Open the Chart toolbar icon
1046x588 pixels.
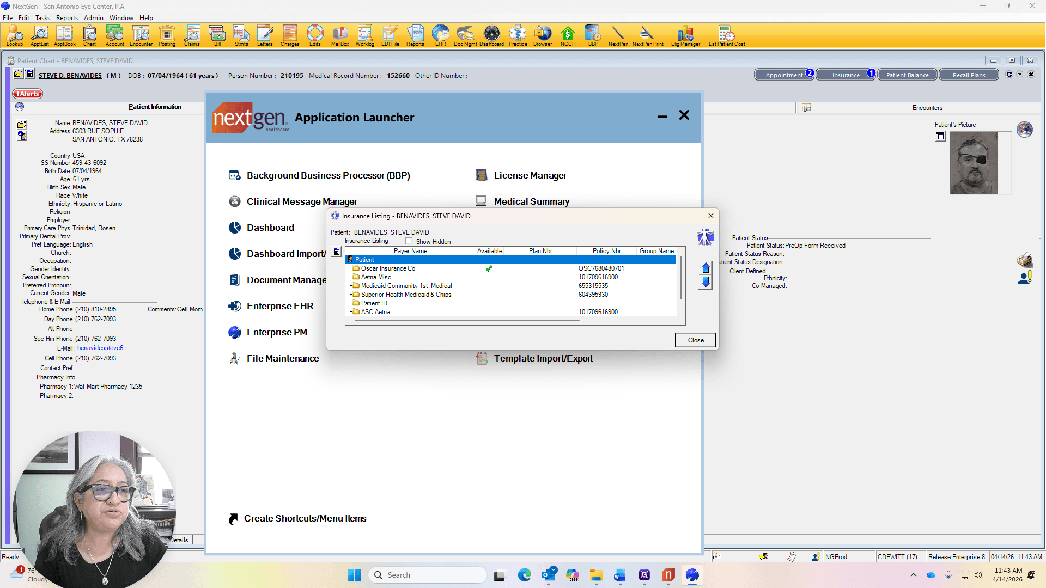pyautogui.click(x=89, y=36)
